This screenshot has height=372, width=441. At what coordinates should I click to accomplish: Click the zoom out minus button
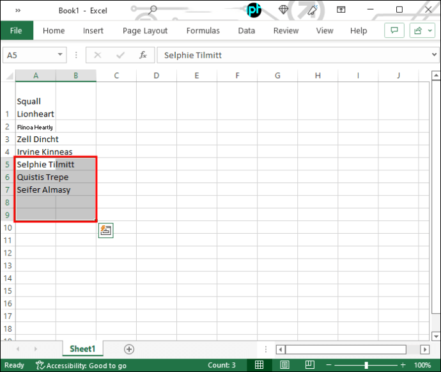[329, 365]
